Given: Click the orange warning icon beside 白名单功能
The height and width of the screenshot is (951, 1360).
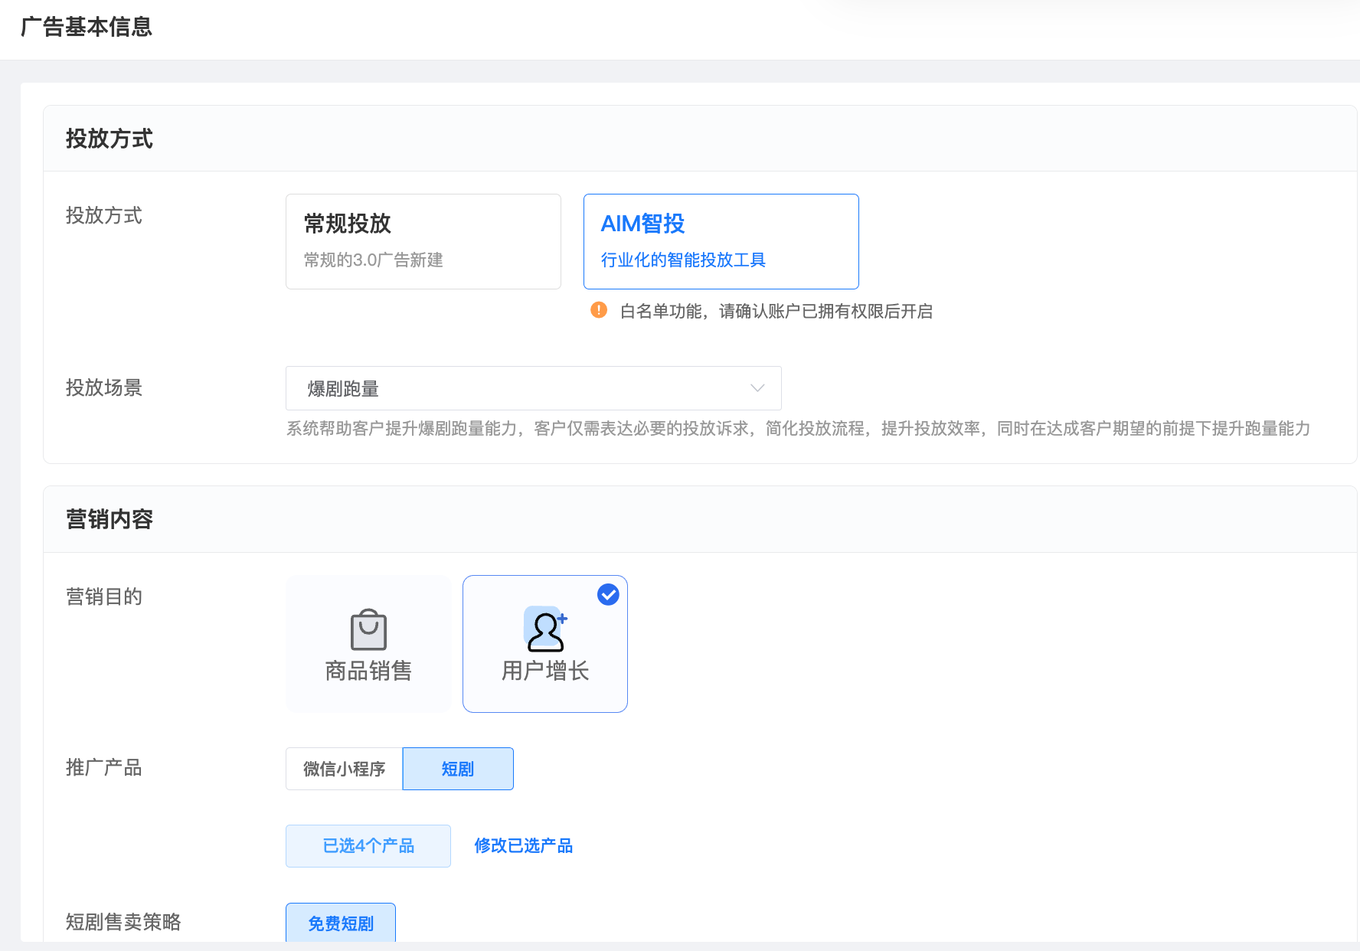Looking at the screenshot, I should (599, 310).
